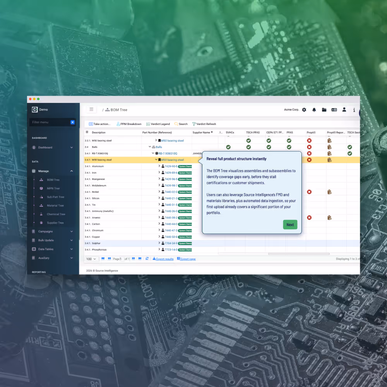Open Prop65 report icon in Balls row
The image size is (387, 387).
[x=329, y=147]
